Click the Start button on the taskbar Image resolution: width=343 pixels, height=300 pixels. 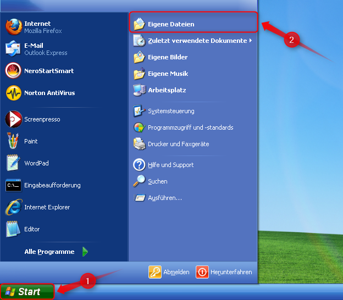pyautogui.click(x=27, y=292)
